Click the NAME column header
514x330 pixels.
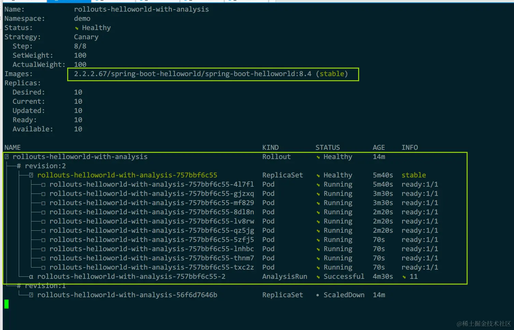13,147
